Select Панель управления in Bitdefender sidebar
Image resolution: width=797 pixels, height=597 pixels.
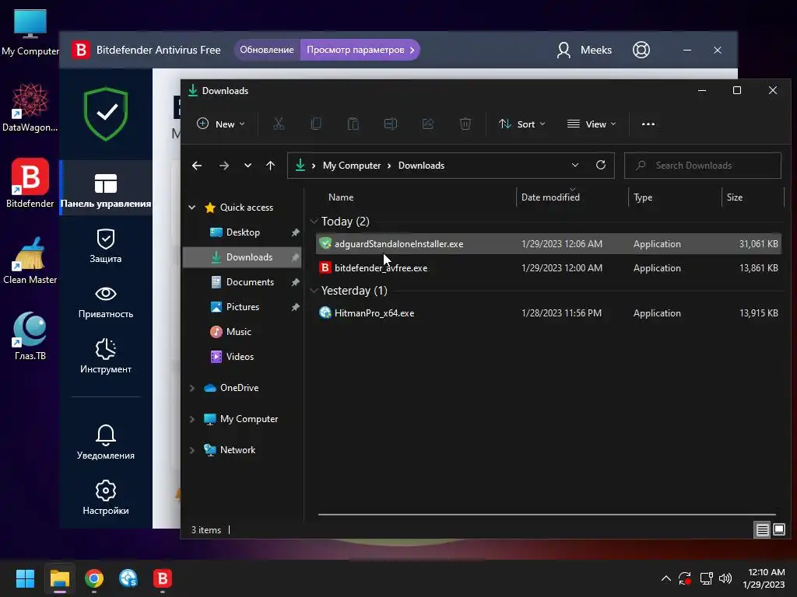coord(106,190)
